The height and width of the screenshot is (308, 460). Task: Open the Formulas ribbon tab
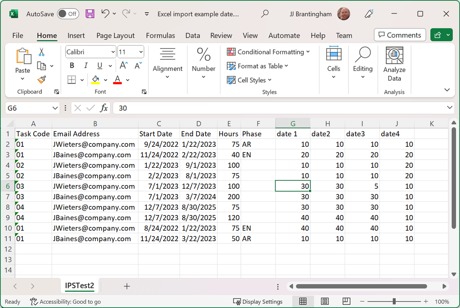(x=160, y=35)
